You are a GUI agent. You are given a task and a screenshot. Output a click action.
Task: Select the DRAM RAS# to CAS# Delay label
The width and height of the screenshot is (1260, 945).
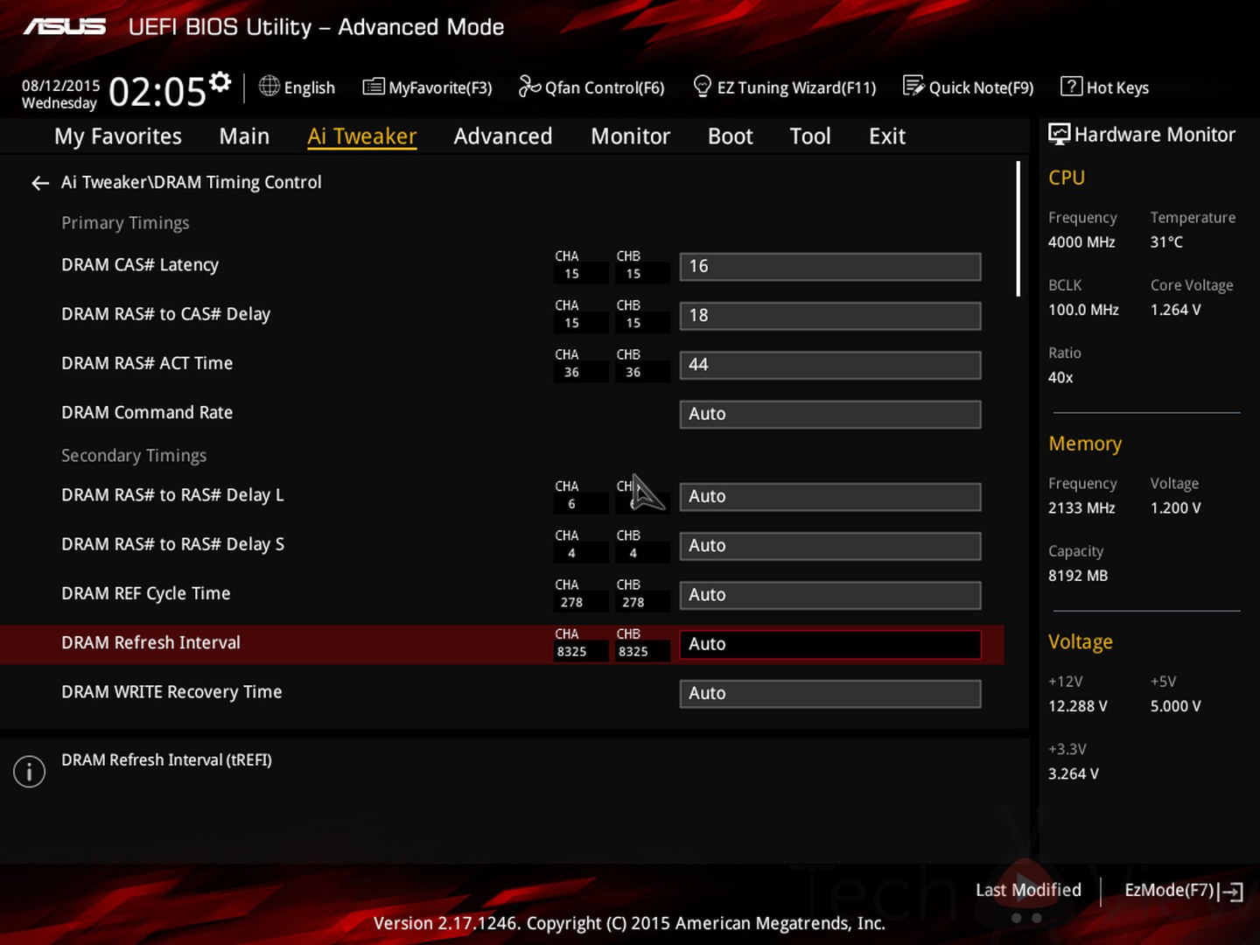coord(165,314)
